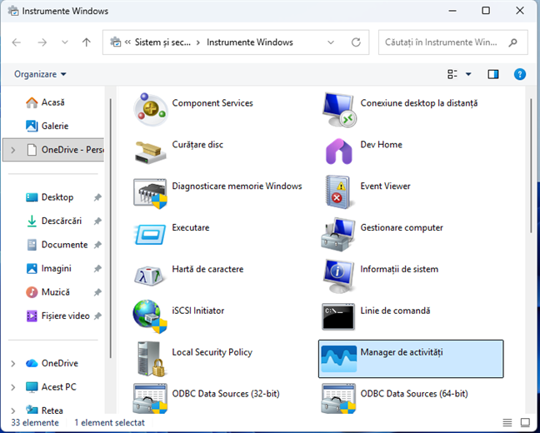Click the pin icon next to Desktop
The height and width of the screenshot is (433, 540).
pyautogui.click(x=97, y=197)
